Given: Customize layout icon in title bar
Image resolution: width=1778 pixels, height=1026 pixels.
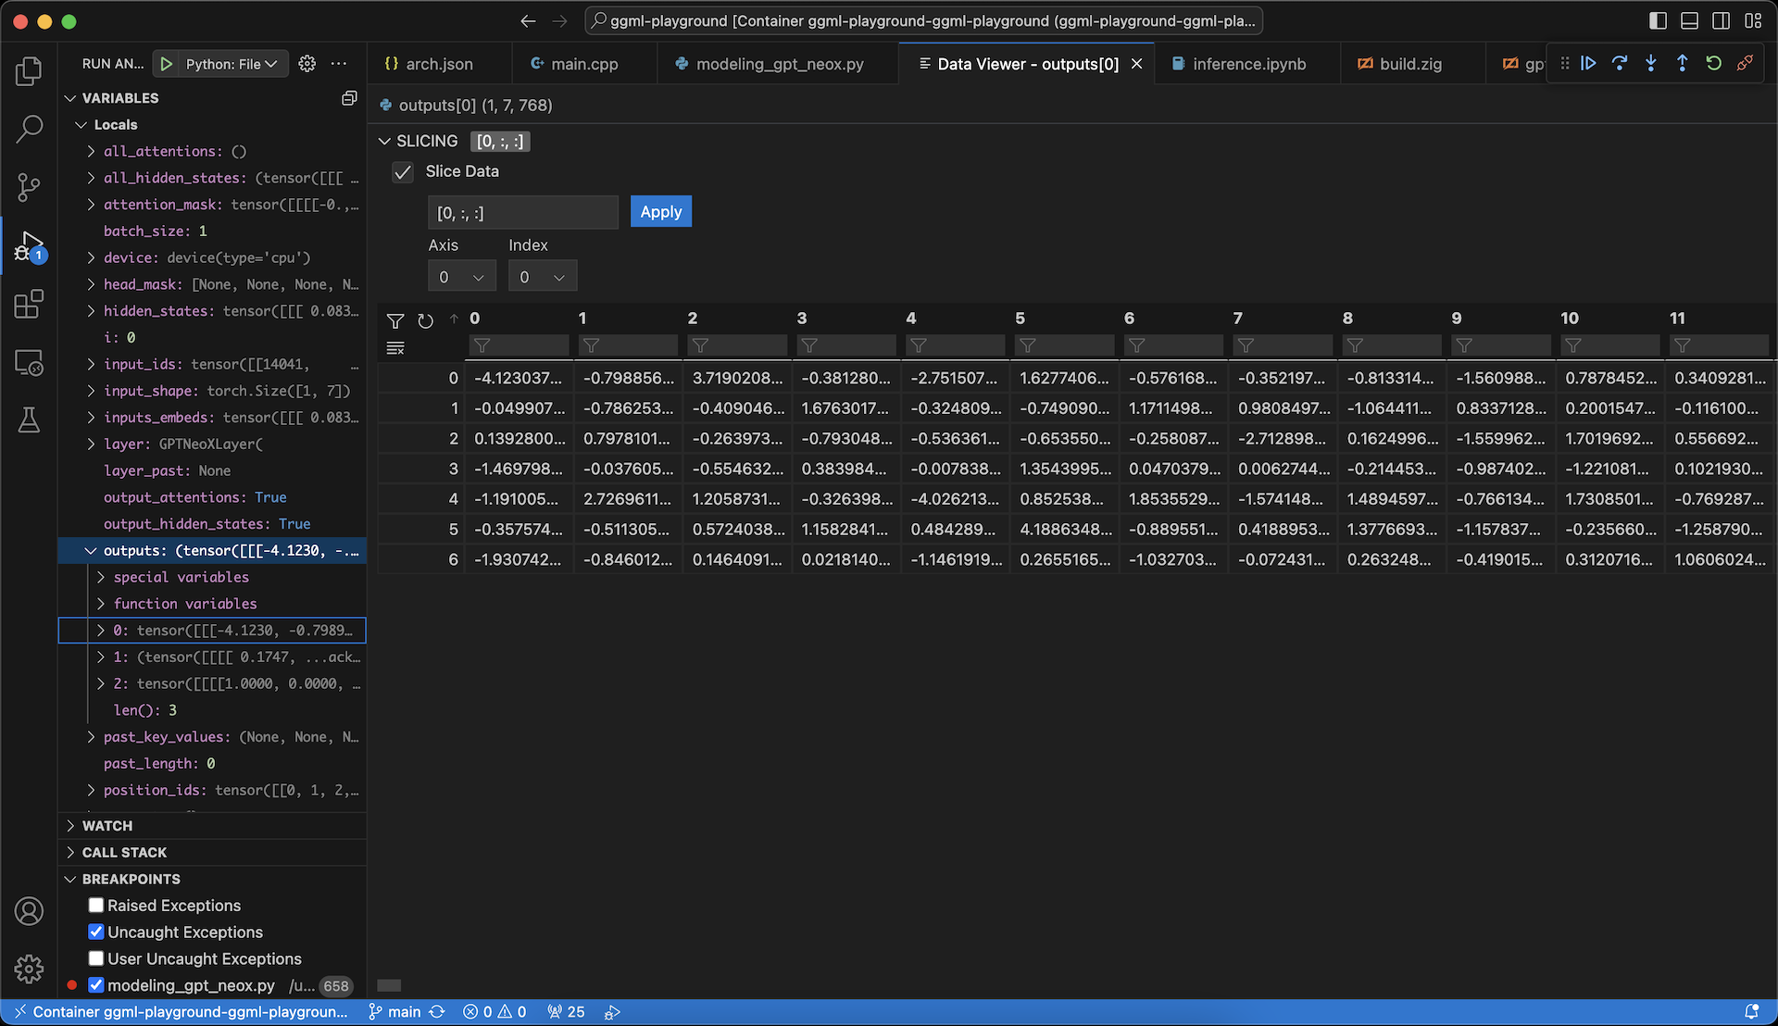Looking at the screenshot, I should [1753, 20].
